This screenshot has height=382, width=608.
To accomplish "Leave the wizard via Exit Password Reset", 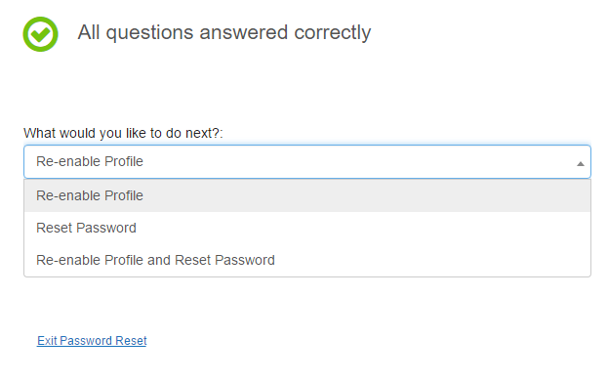I will click(92, 340).
